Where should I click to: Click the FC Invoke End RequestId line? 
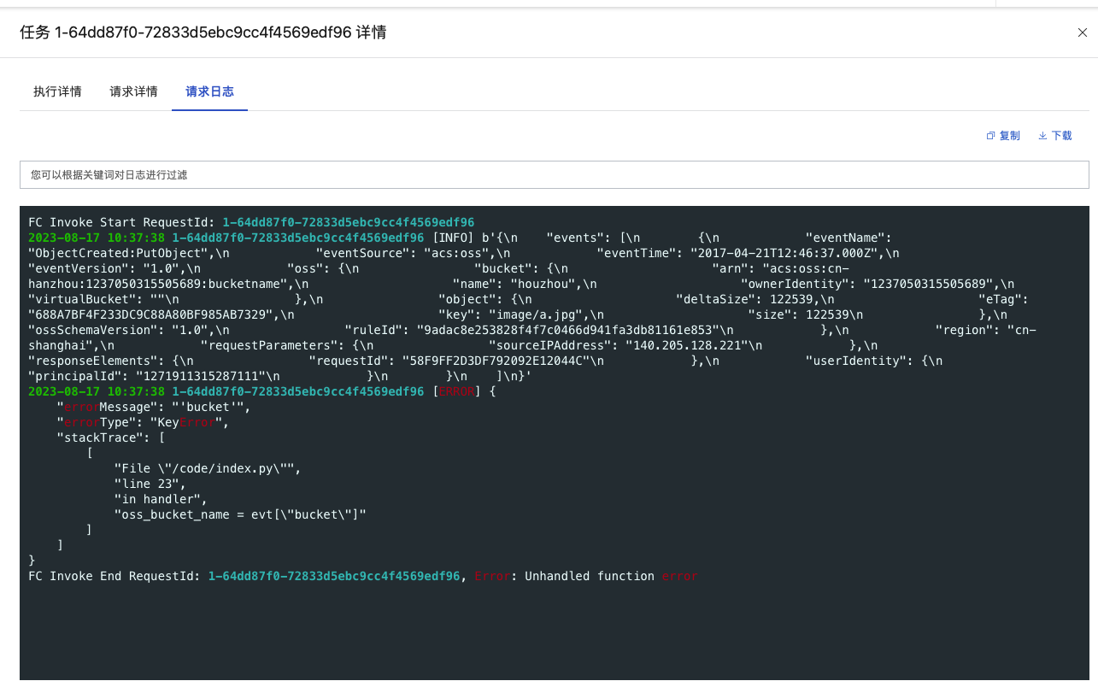click(363, 576)
